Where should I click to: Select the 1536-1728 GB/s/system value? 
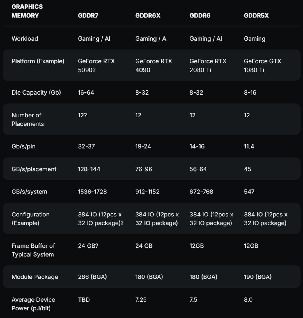pyautogui.click(x=92, y=192)
